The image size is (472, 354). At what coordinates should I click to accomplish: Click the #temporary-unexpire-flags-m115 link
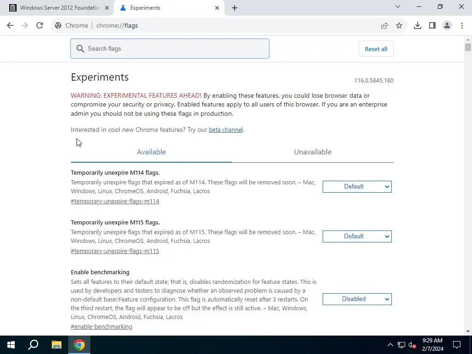pos(115,251)
